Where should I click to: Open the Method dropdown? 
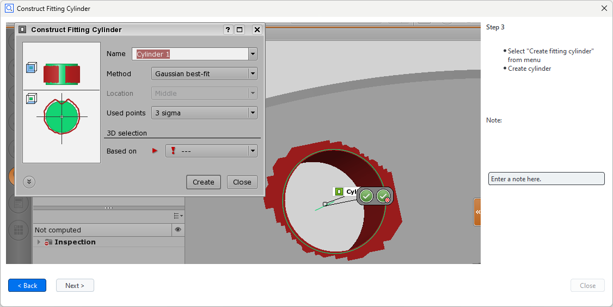pyautogui.click(x=252, y=73)
